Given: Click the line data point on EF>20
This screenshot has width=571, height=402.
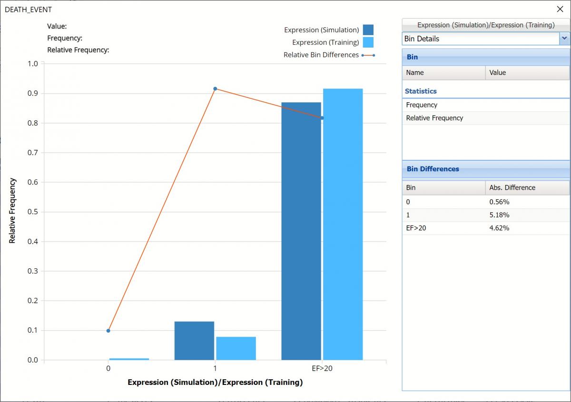Looking at the screenshot, I should pos(322,118).
